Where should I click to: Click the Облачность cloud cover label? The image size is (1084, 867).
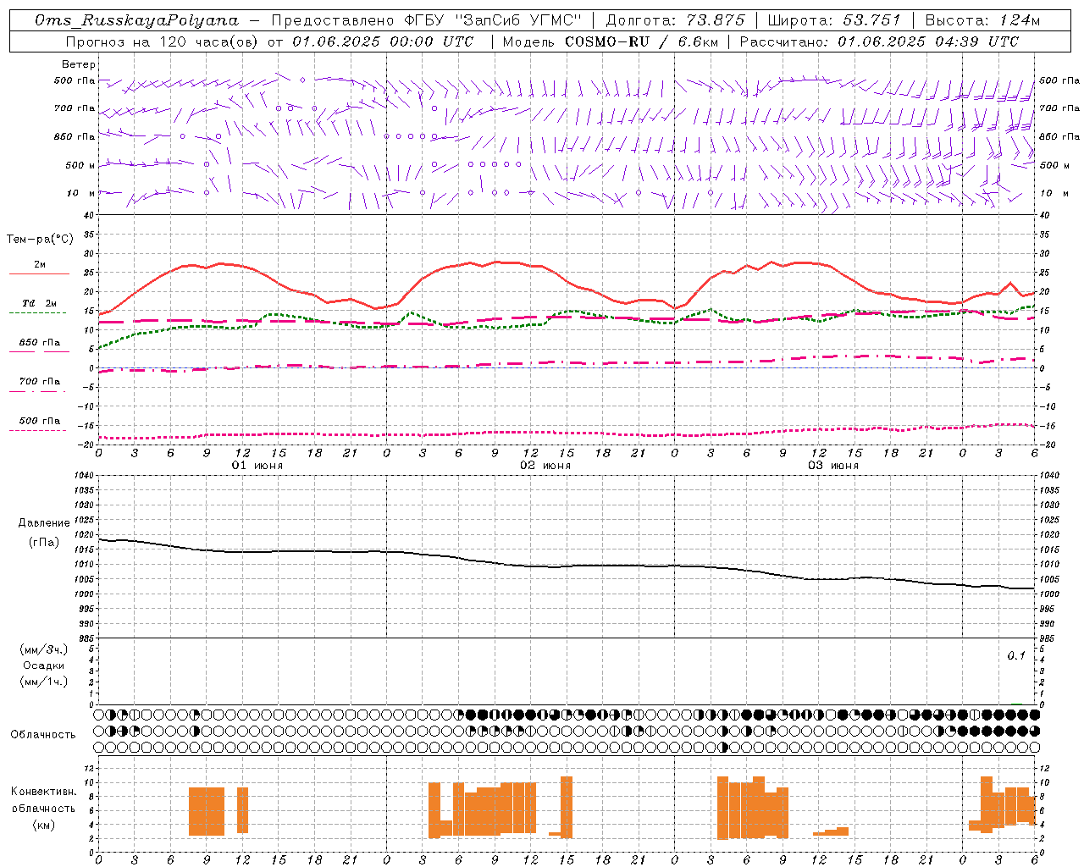click(43, 735)
